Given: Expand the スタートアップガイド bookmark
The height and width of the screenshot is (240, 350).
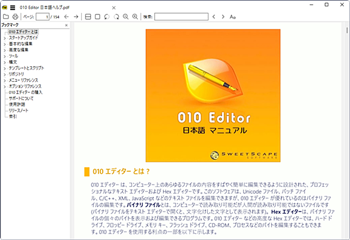Looking at the screenshot, I should 5,38.
